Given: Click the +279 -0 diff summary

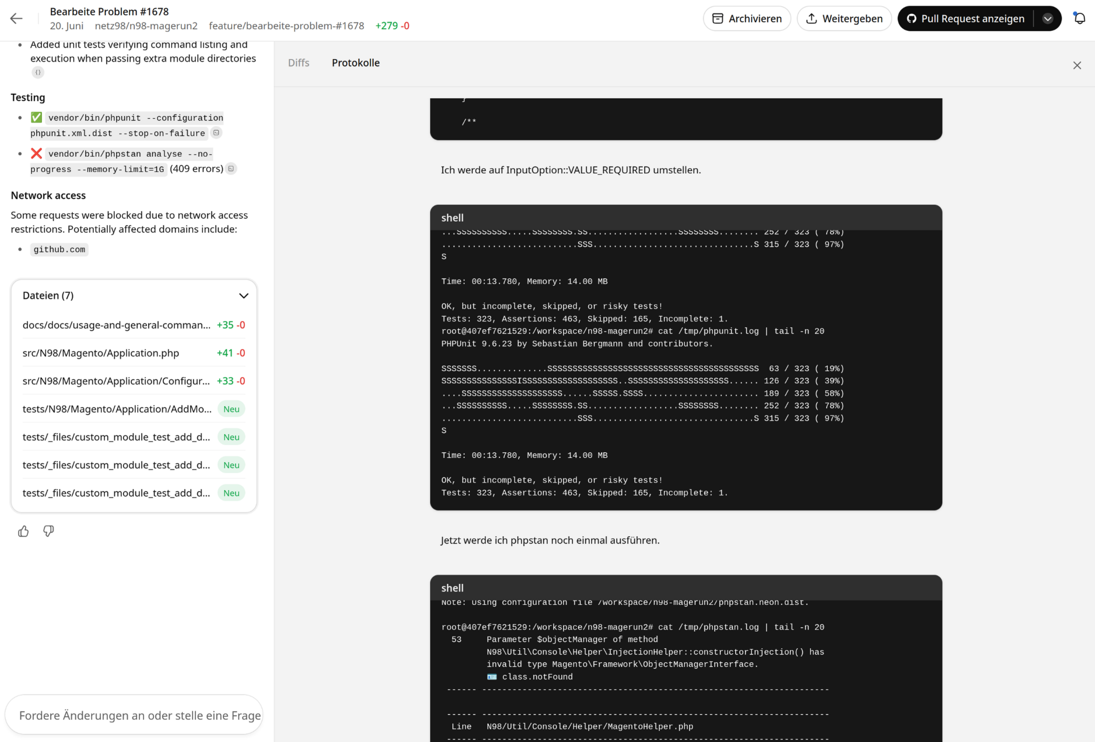Looking at the screenshot, I should [x=392, y=26].
